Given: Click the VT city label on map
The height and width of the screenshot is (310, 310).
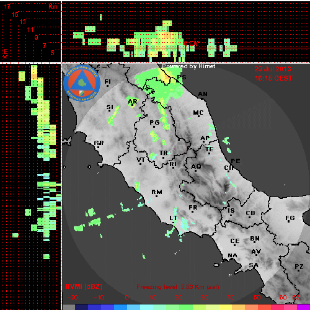Looking at the screenshot, I should tap(141, 160).
